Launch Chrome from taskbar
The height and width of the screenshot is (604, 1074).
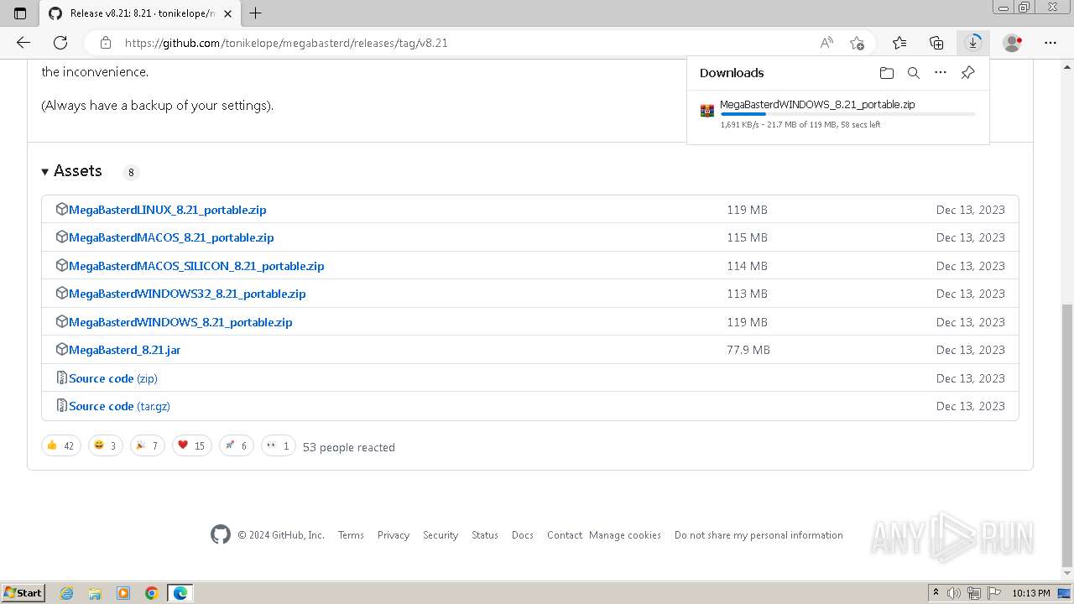coord(151,593)
